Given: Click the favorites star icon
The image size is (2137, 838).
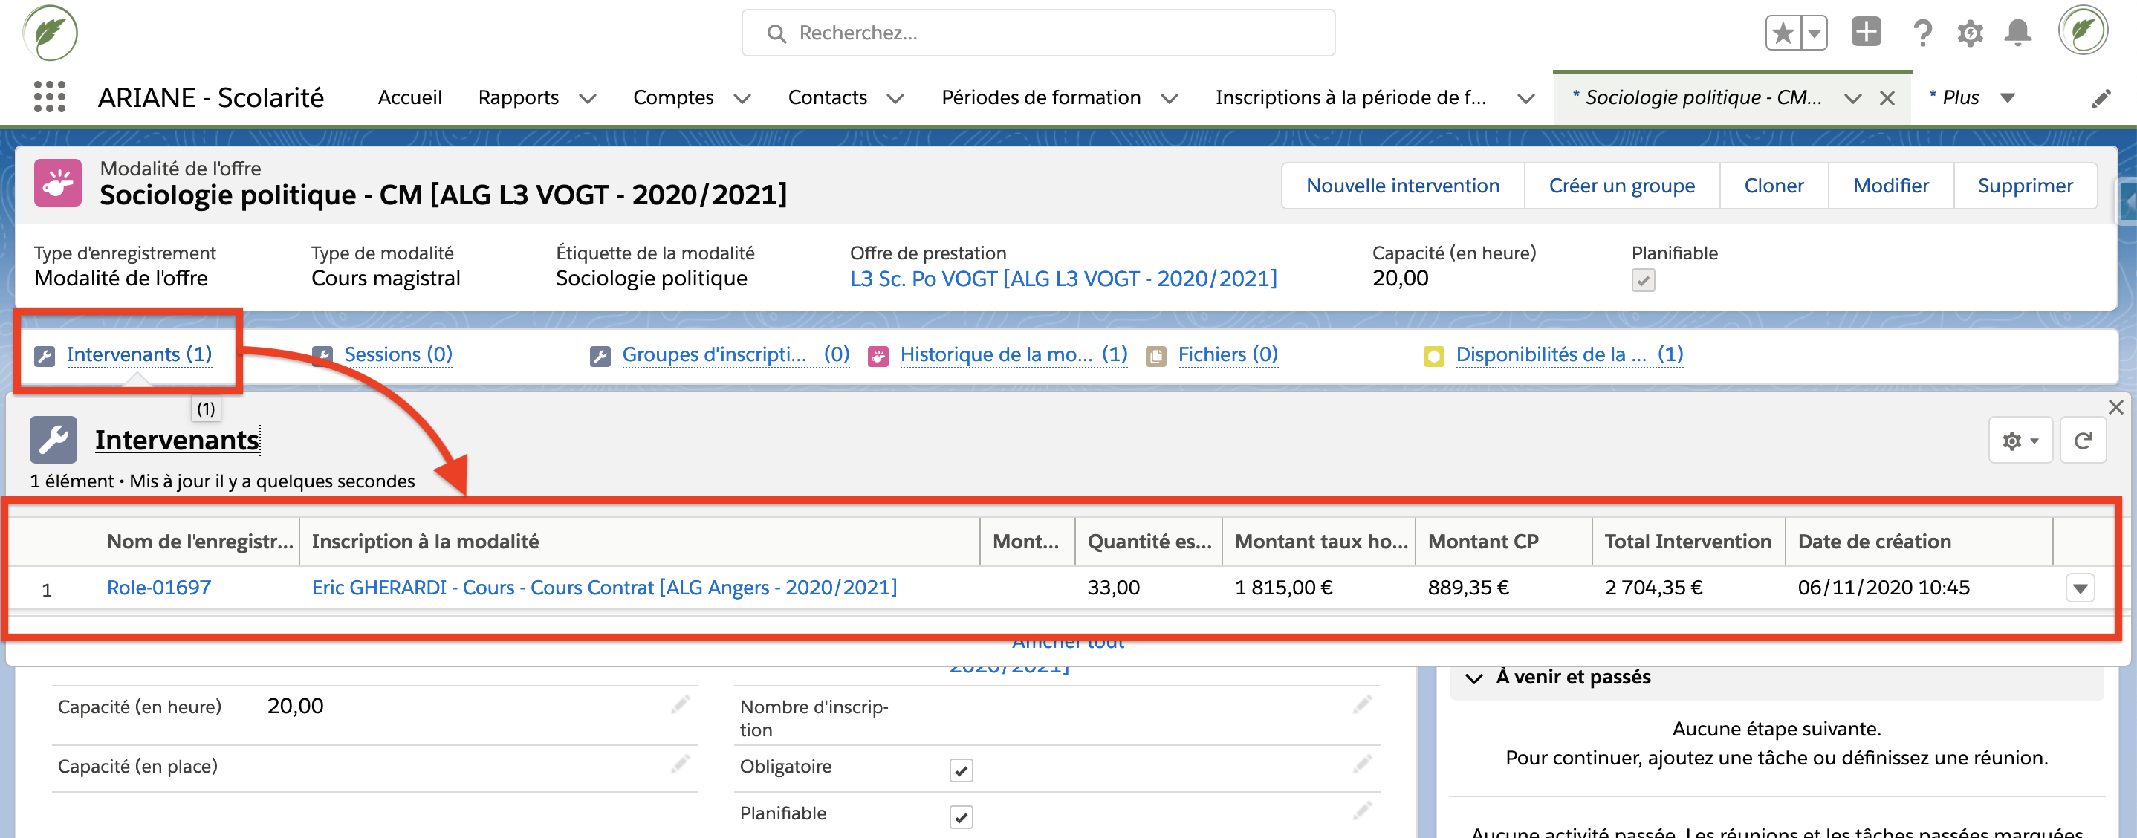Looking at the screenshot, I should click(1782, 31).
